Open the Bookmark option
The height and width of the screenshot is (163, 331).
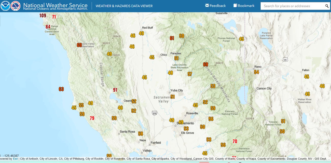click(244, 6)
